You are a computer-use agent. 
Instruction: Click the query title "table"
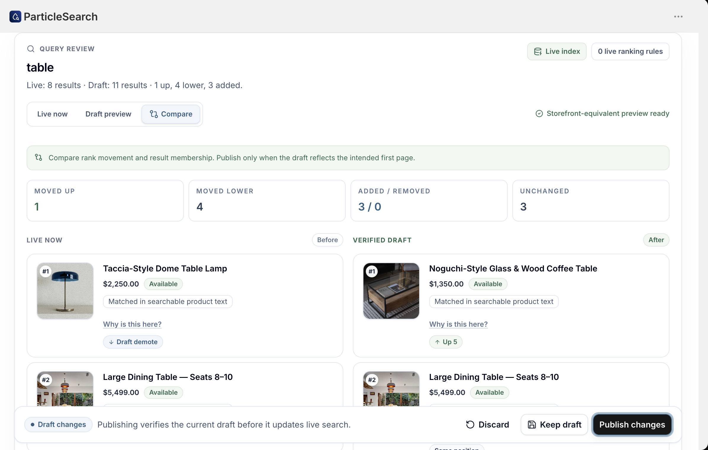click(40, 68)
